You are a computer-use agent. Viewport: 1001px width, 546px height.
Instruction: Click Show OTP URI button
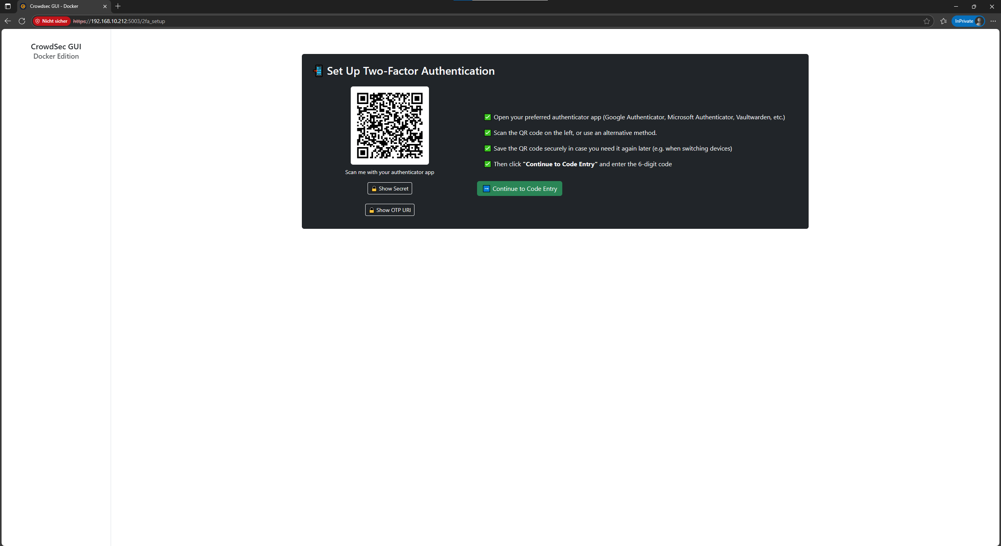tap(389, 210)
